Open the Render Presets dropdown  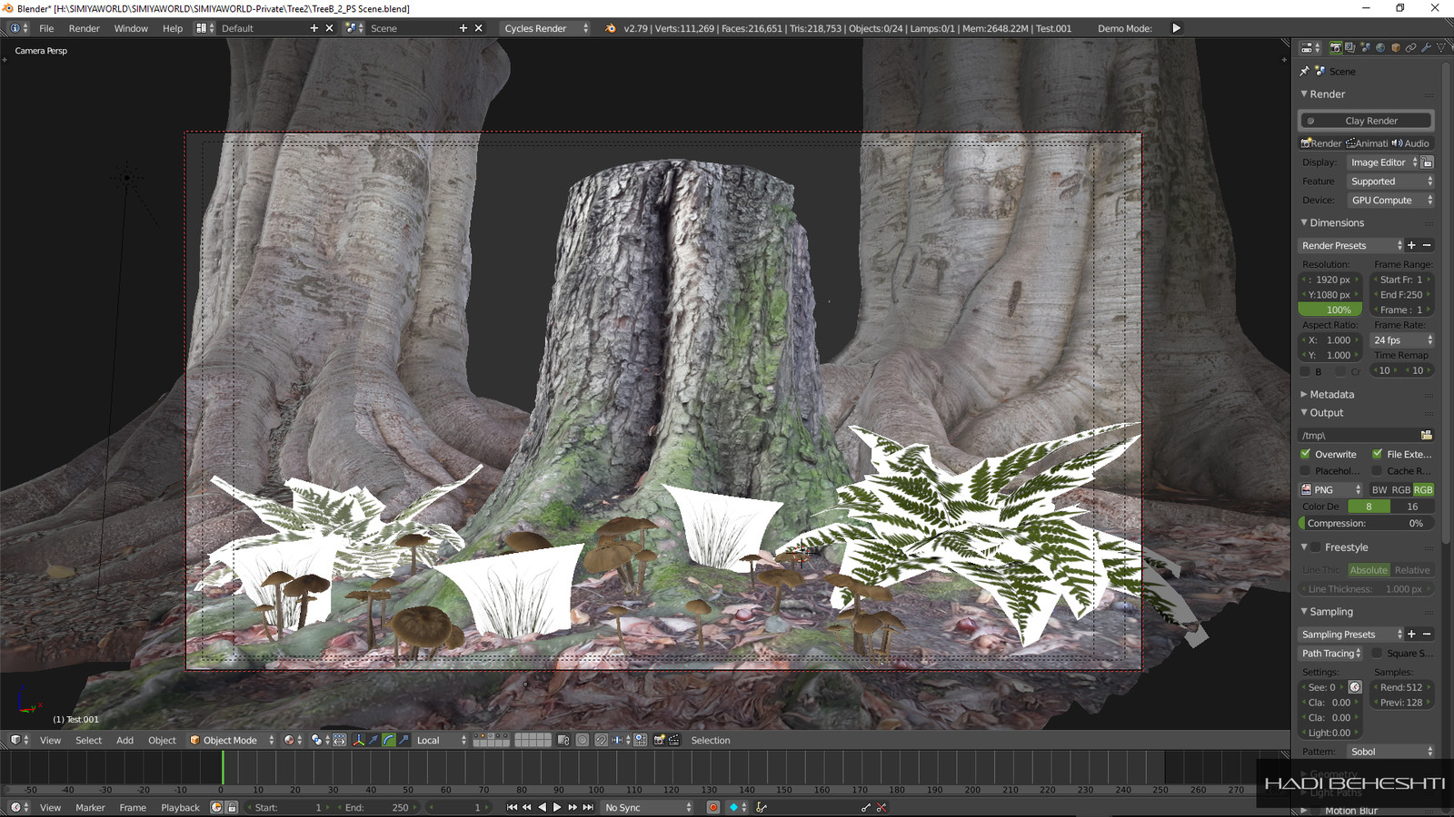[x=1351, y=245]
